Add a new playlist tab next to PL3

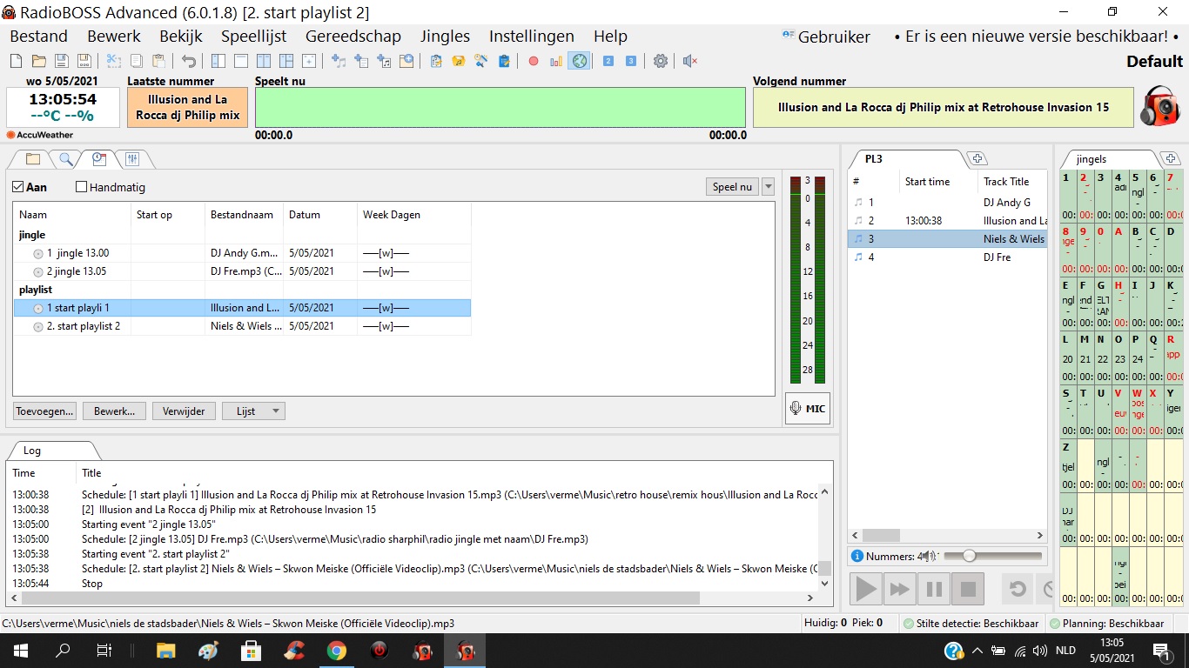(977, 158)
